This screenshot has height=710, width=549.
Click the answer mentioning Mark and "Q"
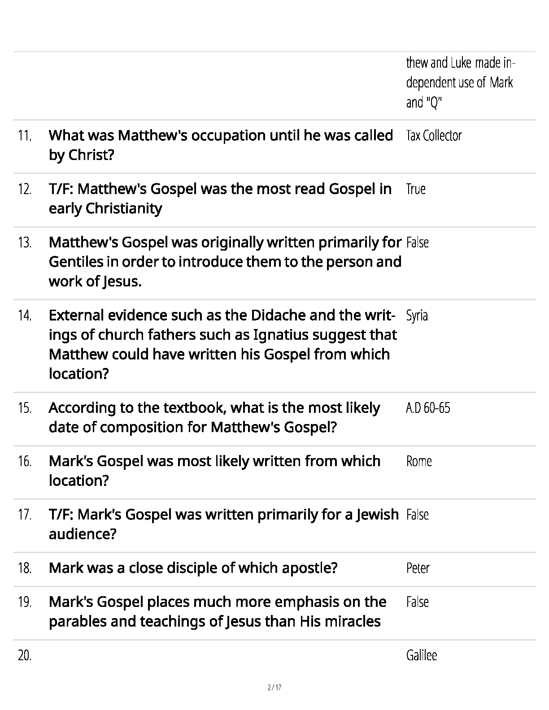coord(460,82)
